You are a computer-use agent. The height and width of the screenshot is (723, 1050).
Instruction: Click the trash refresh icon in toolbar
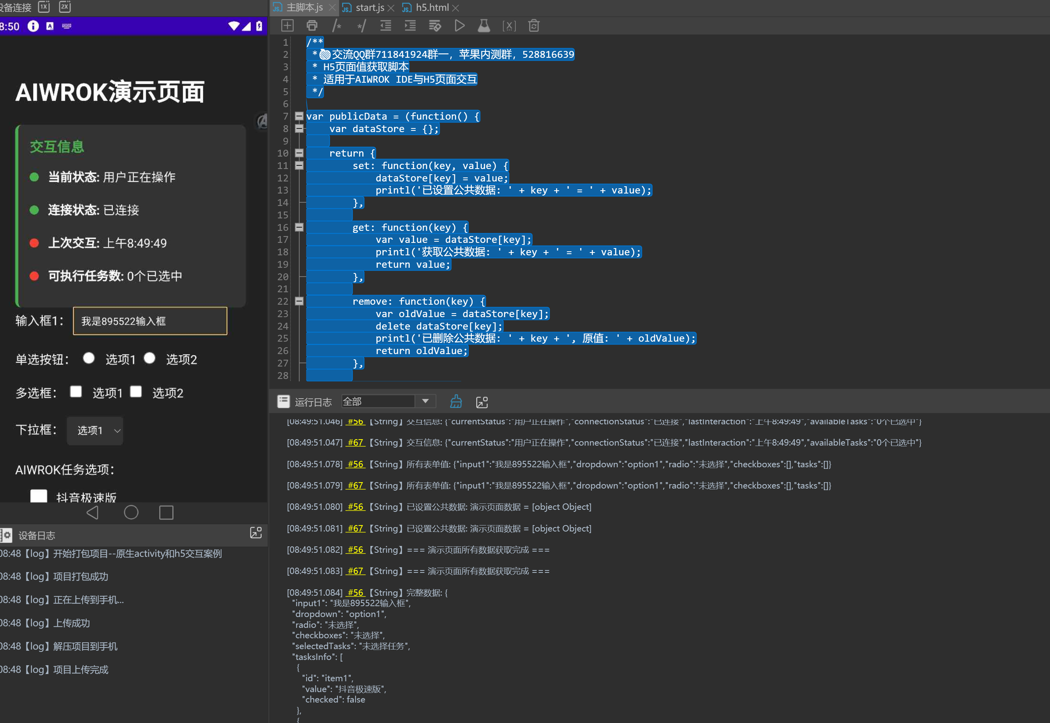point(534,26)
